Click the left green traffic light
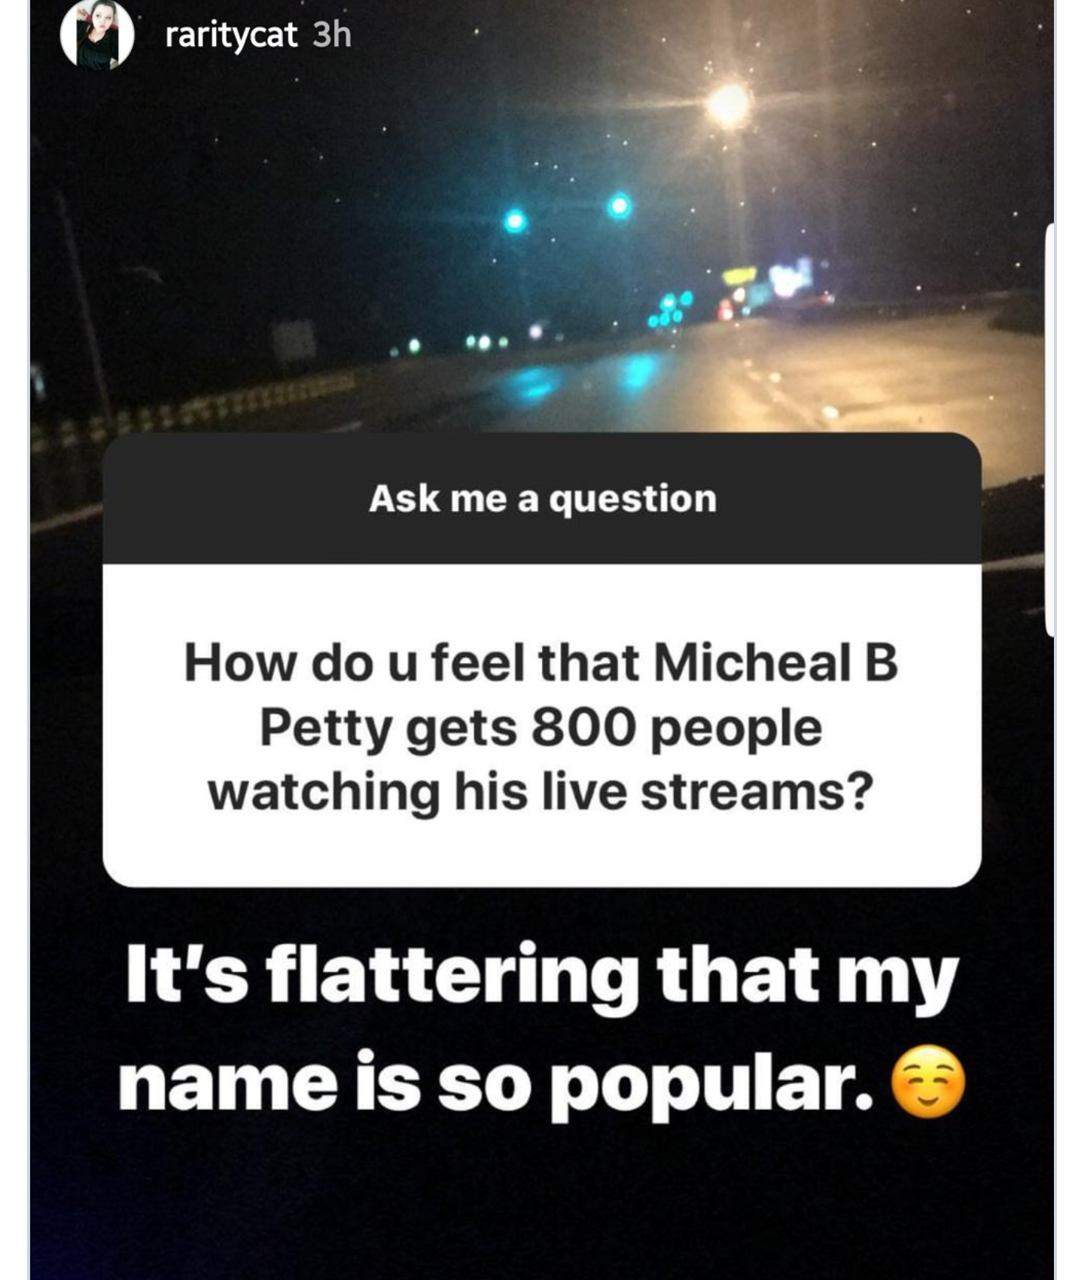1069x1280 pixels. (x=516, y=221)
